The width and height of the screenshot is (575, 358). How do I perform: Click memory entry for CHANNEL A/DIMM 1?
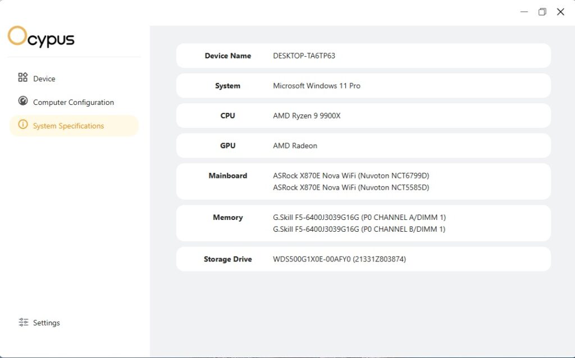(x=359, y=217)
